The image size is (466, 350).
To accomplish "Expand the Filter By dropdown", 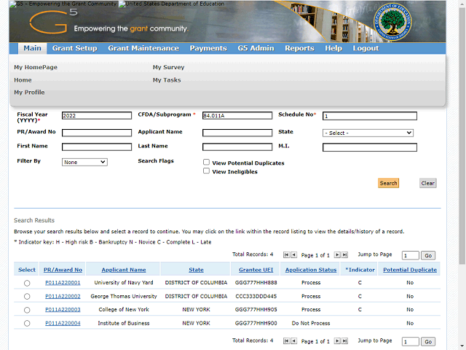I will click(x=84, y=162).
